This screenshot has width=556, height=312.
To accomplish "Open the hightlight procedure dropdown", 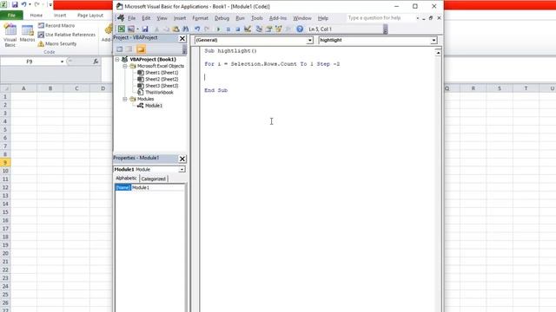I will pyautogui.click(x=434, y=41).
